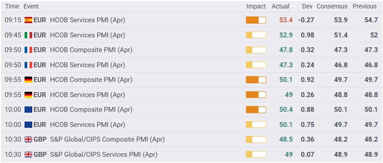Screen dimensions: 383x163
Task: Click UK flag beside CIPS Composite PMI
Action: pos(29,139)
